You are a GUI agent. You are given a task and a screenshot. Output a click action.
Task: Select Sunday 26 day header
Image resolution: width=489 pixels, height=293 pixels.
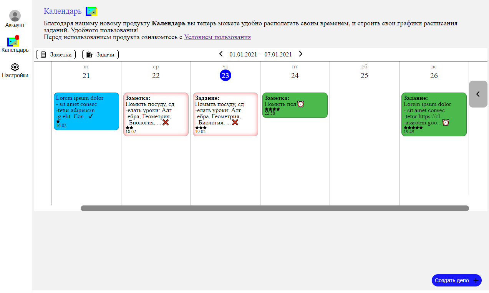[x=434, y=72]
